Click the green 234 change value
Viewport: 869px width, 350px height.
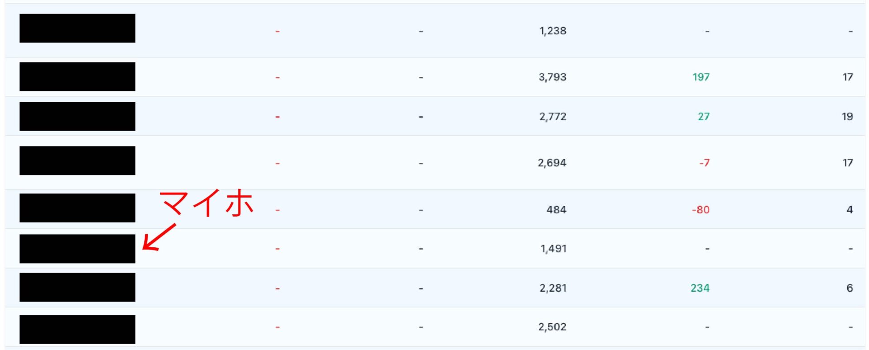pyautogui.click(x=700, y=288)
